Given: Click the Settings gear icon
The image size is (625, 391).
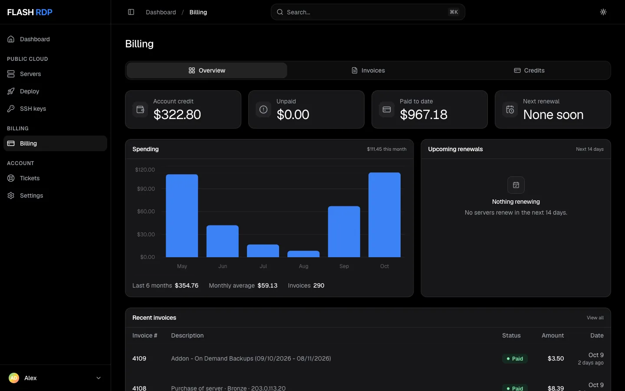Looking at the screenshot, I should 11,195.
